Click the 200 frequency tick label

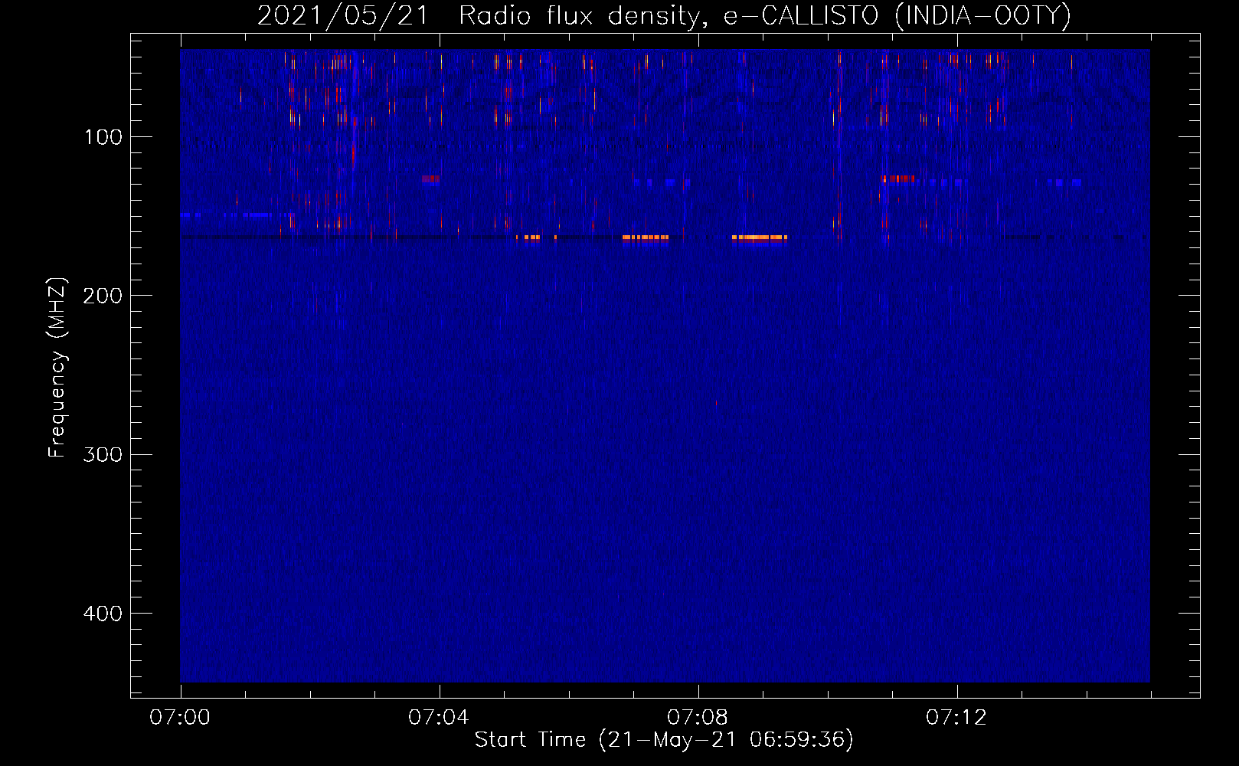pos(103,296)
